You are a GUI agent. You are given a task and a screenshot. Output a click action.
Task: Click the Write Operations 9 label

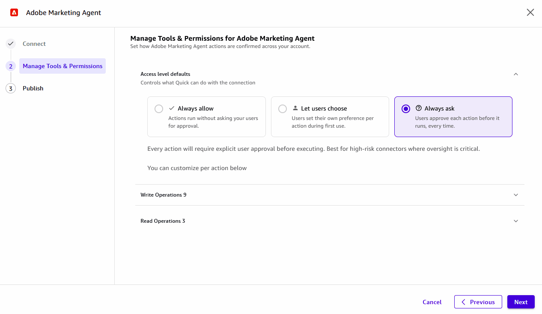pos(164,195)
